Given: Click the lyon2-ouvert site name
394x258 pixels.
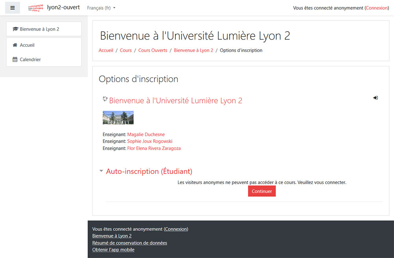Looking at the screenshot, I should [63, 7].
